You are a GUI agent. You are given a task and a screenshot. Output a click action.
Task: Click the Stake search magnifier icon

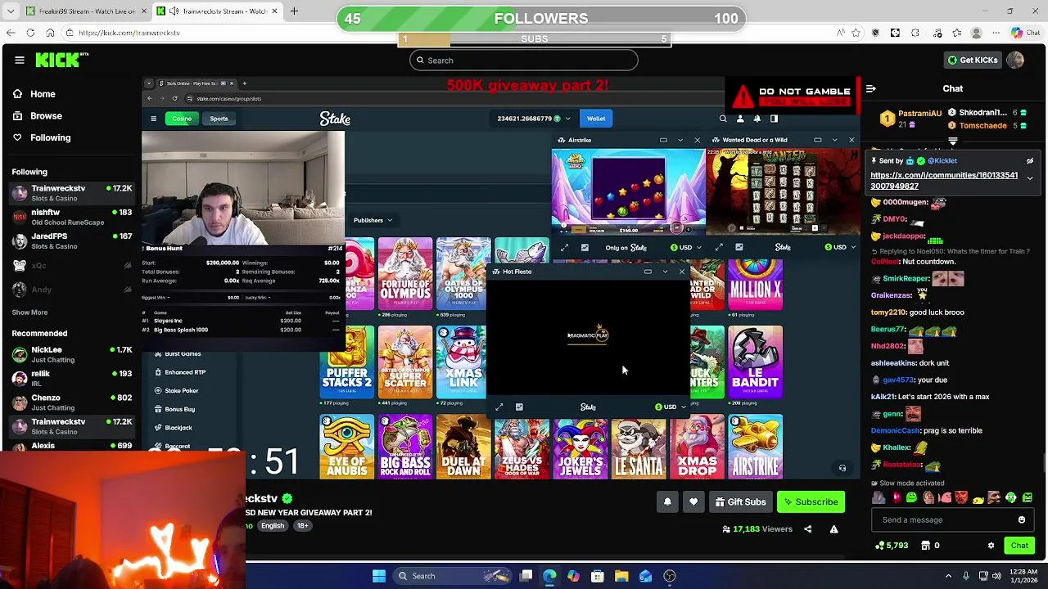(723, 119)
